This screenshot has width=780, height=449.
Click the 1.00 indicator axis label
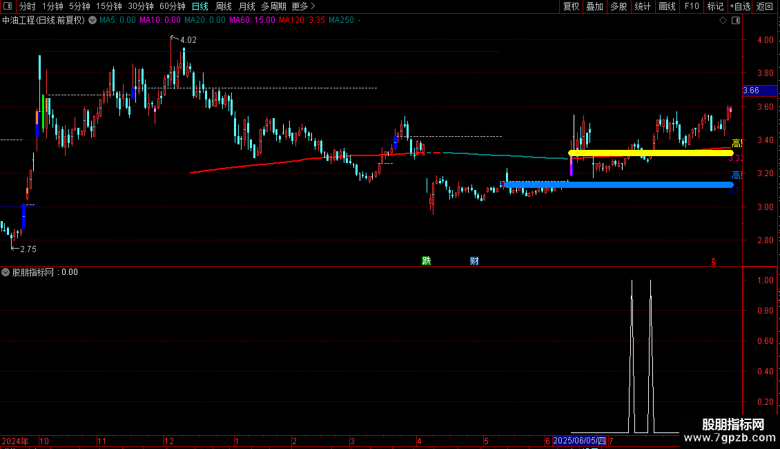(x=765, y=280)
